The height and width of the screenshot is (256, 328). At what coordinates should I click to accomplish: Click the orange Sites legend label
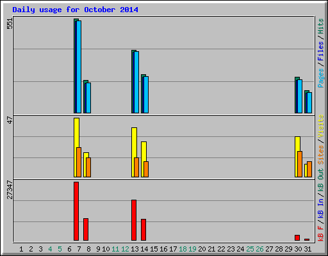pos(320,155)
